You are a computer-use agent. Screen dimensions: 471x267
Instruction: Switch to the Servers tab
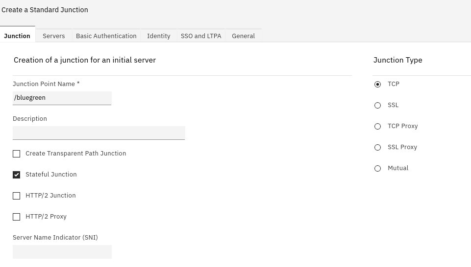pyautogui.click(x=53, y=36)
